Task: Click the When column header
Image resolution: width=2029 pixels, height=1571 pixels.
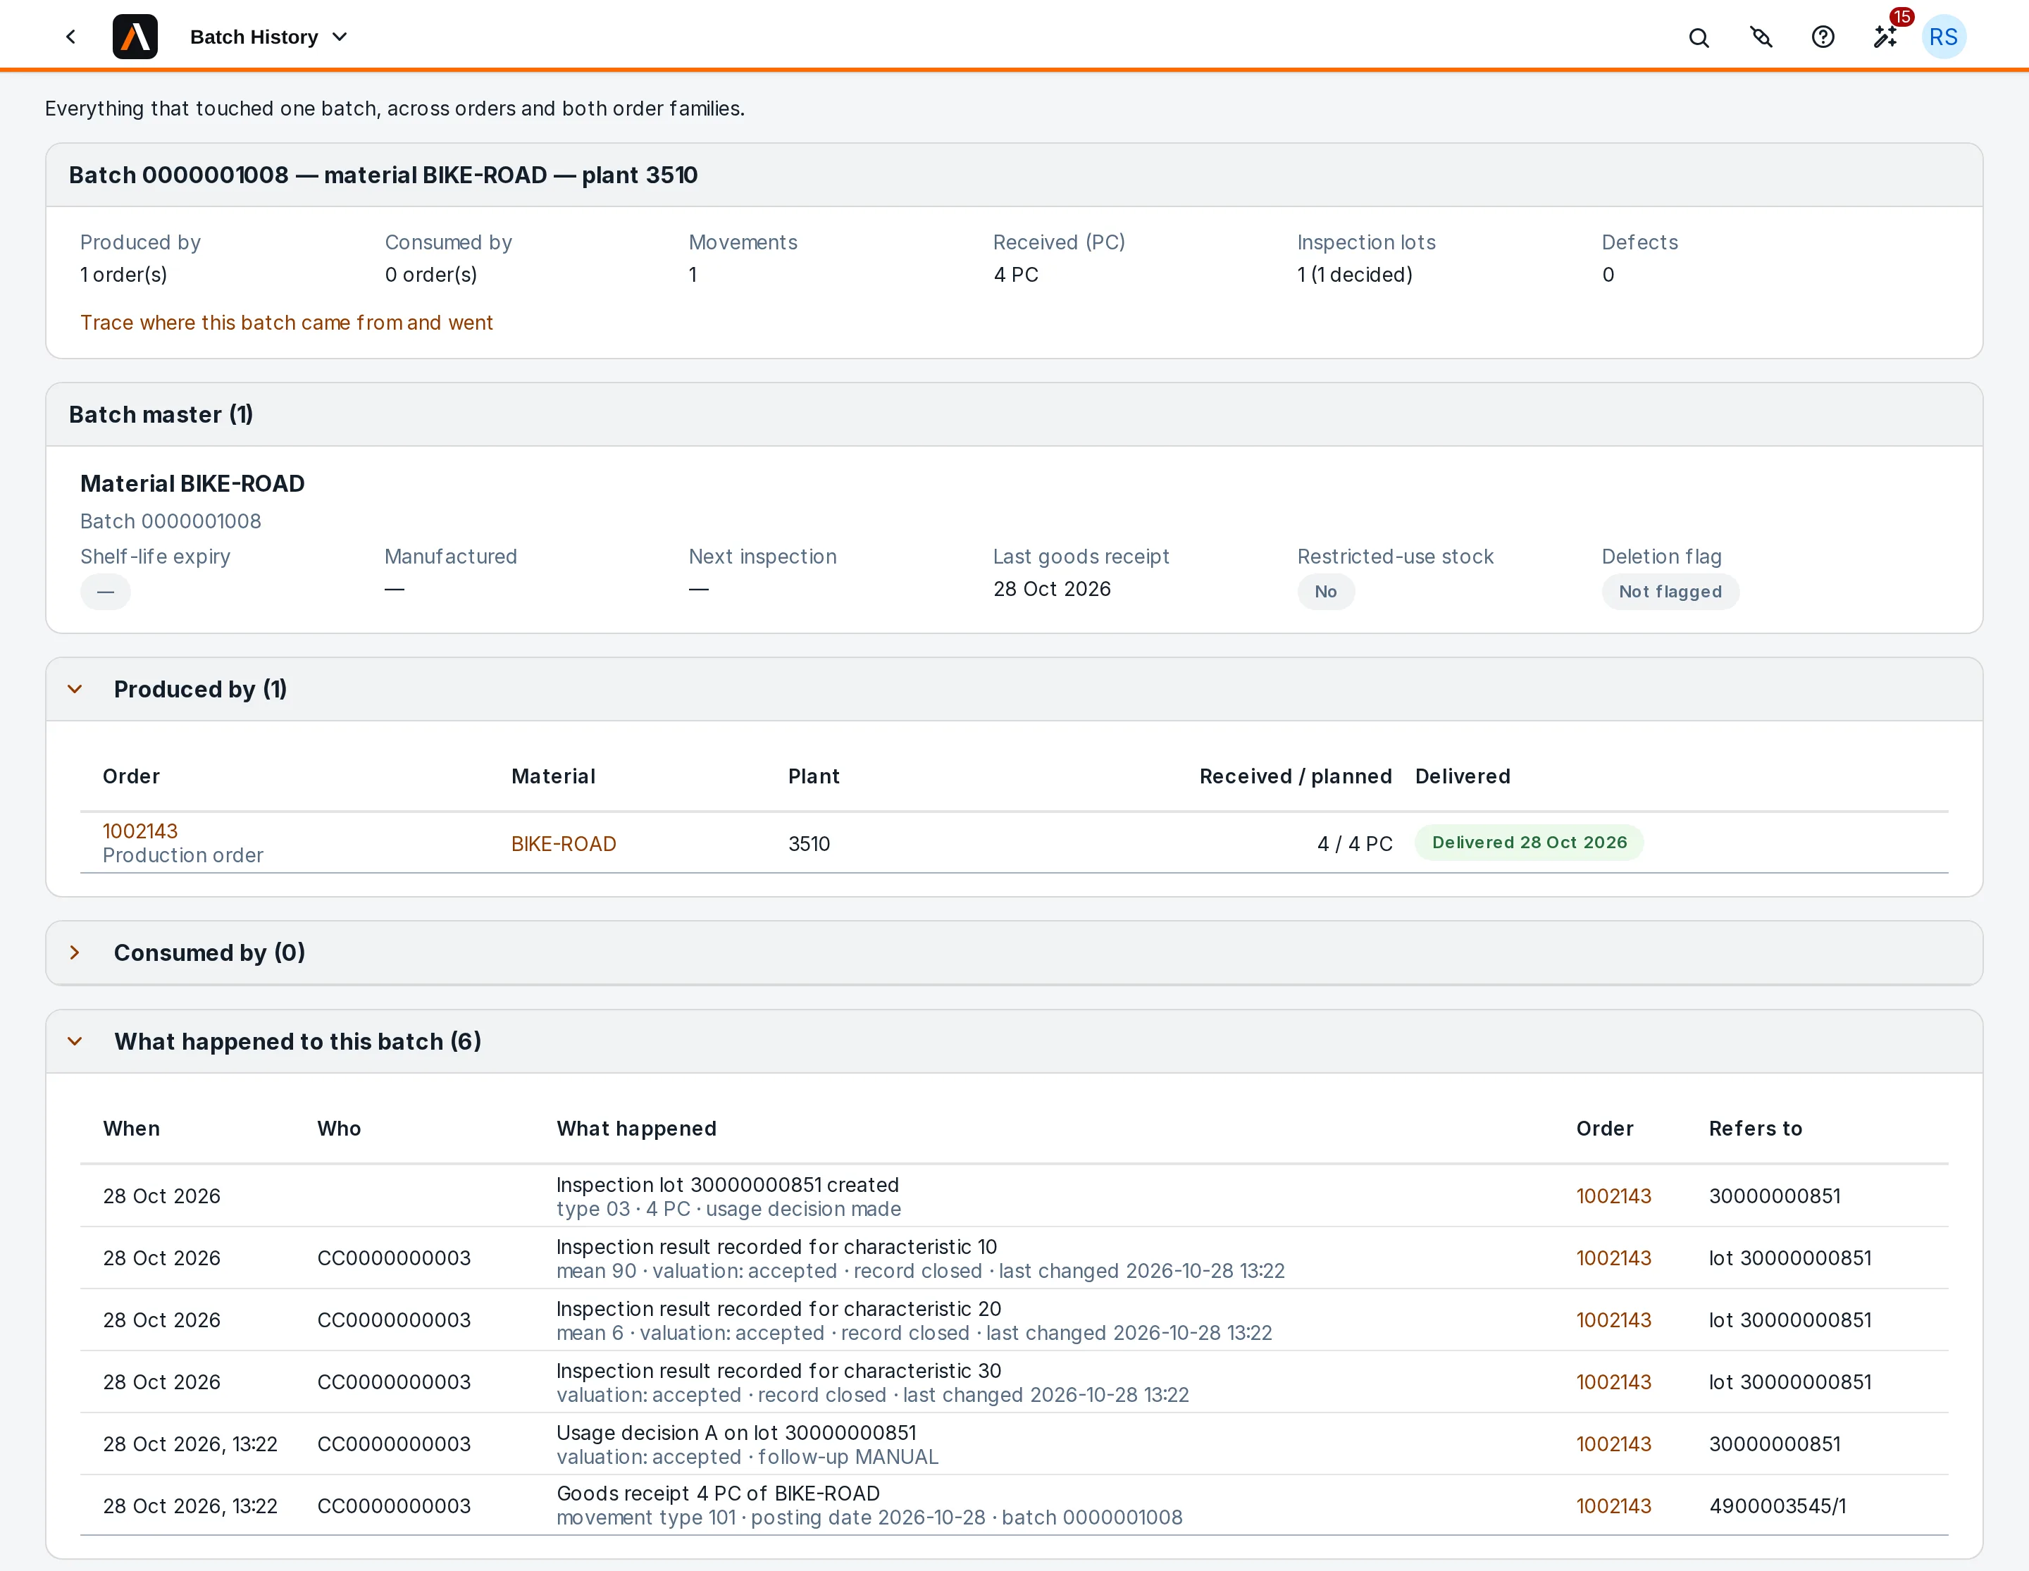Action: click(x=131, y=1129)
